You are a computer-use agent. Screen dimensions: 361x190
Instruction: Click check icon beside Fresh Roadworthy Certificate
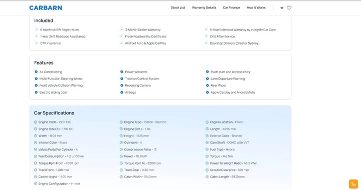[x=121, y=36]
